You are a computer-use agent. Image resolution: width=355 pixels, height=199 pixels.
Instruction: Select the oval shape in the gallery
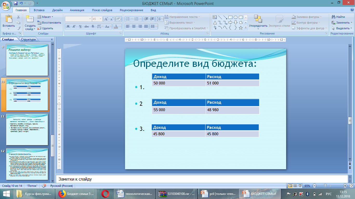pos(235,17)
